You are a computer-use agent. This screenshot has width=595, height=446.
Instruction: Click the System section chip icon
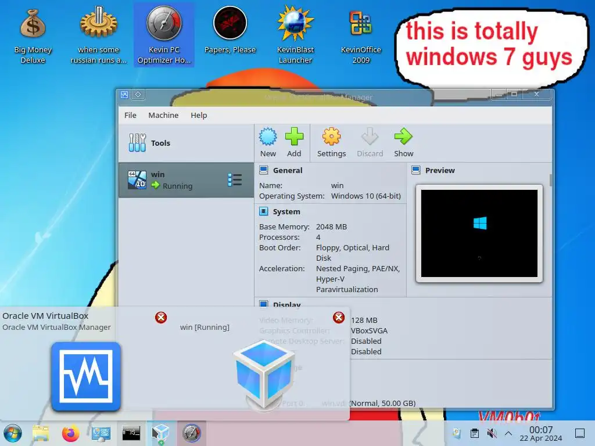[x=264, y=211]
